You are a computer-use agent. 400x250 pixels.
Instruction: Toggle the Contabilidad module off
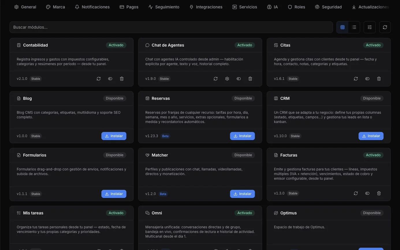click(x=110, y=79)
